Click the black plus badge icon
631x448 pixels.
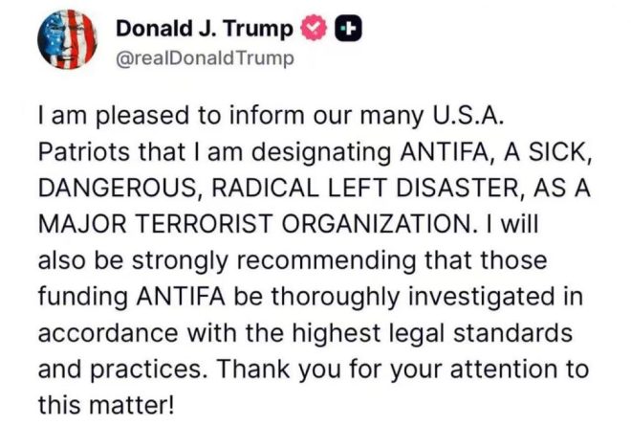coord(349,28)
